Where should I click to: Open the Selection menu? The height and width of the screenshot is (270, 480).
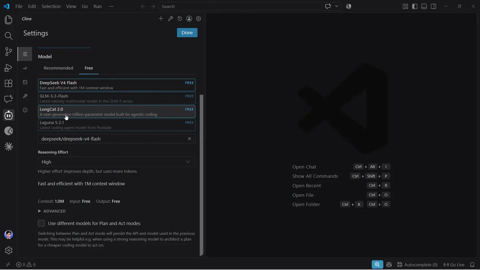tap(51, 6)
